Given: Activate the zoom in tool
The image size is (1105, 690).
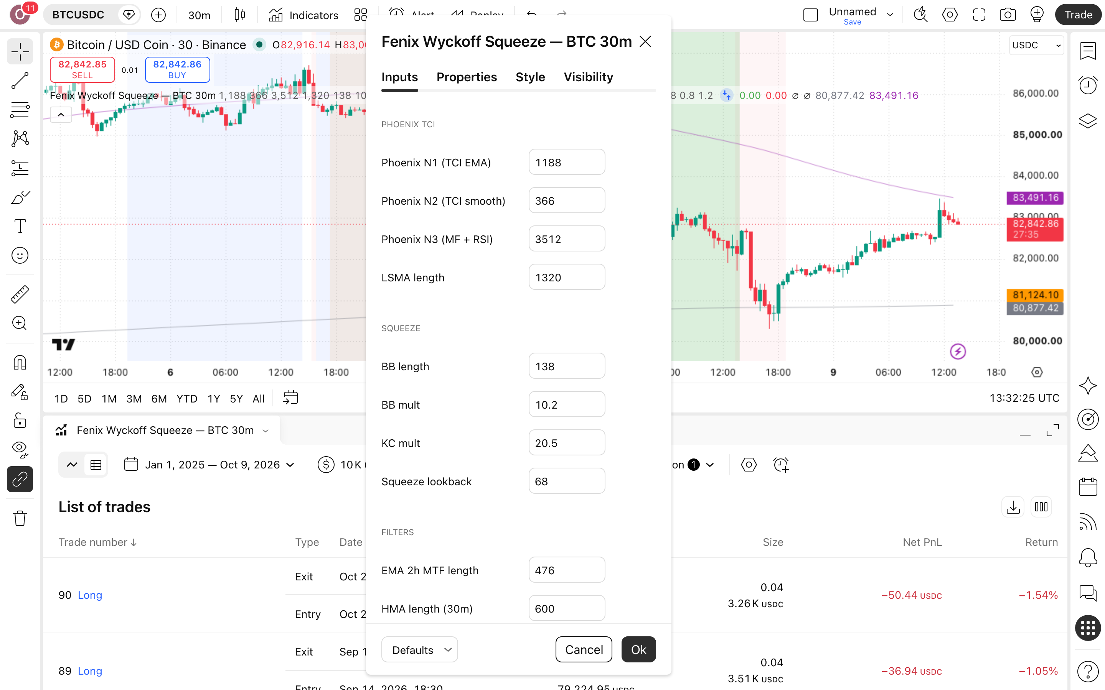Looking at the screenshot, I should coord(20,323).
